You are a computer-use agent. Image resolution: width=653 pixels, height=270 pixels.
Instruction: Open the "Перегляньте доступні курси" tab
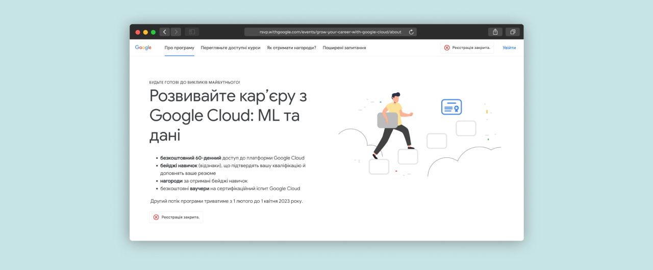(231, 48)
